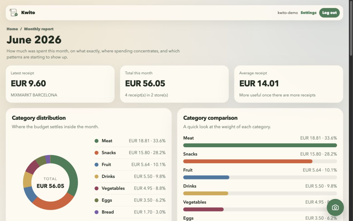
Task: Click the blue Fruit legend dot
Action: pos(97,165)
